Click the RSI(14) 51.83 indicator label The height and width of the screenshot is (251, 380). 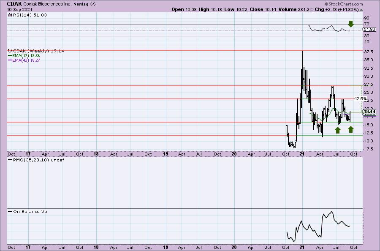pos(29,15)
